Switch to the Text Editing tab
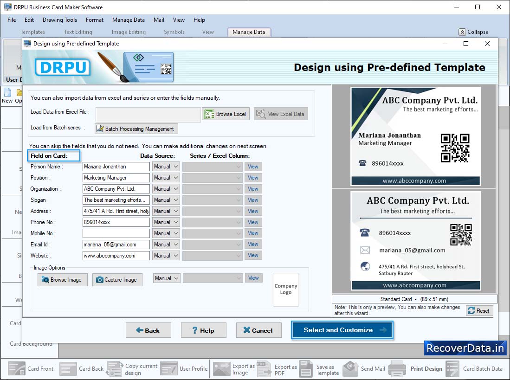Screen dimensions: 510x380 (78, 32)
